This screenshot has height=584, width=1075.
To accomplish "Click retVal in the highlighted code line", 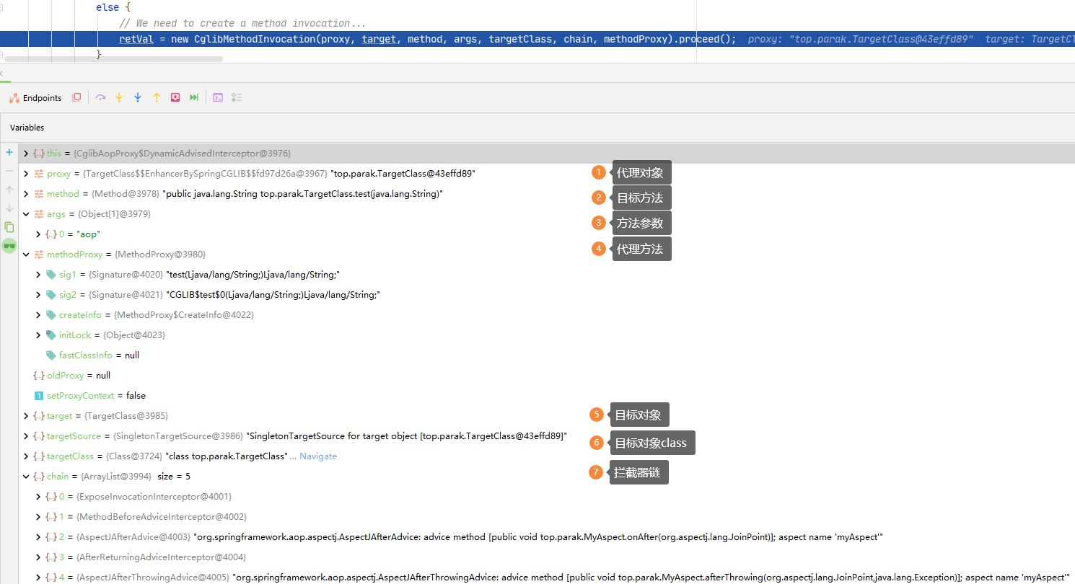I will click(x=136, y=39).
